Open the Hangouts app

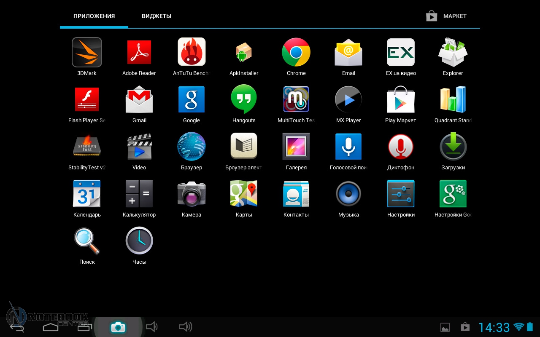point(244,100)
